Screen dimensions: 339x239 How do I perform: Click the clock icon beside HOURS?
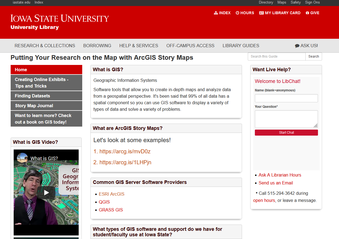click(237, 13)
